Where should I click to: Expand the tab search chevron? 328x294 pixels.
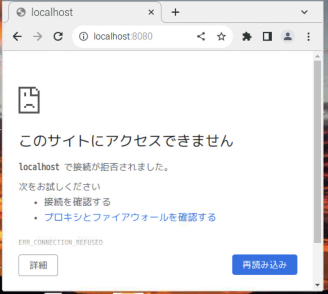(x=304, y=12)
